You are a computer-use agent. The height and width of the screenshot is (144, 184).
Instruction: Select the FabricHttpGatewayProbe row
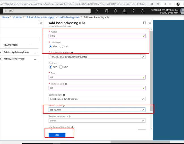click(x=20, y=52)
